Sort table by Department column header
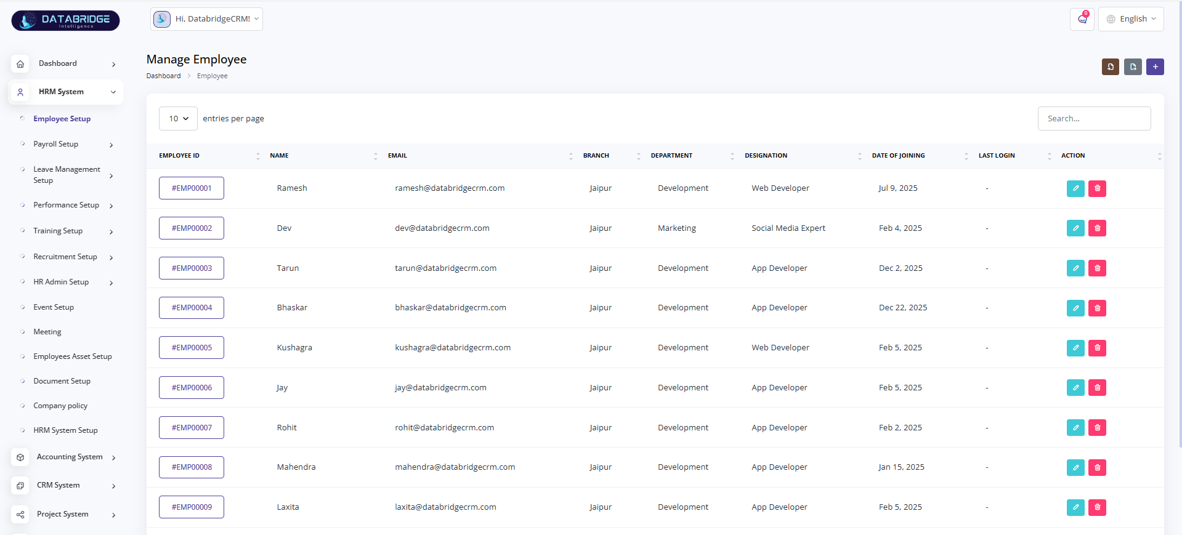This screenshot has width=1182, height=535. pyautogui.click(x=692, y=156)
